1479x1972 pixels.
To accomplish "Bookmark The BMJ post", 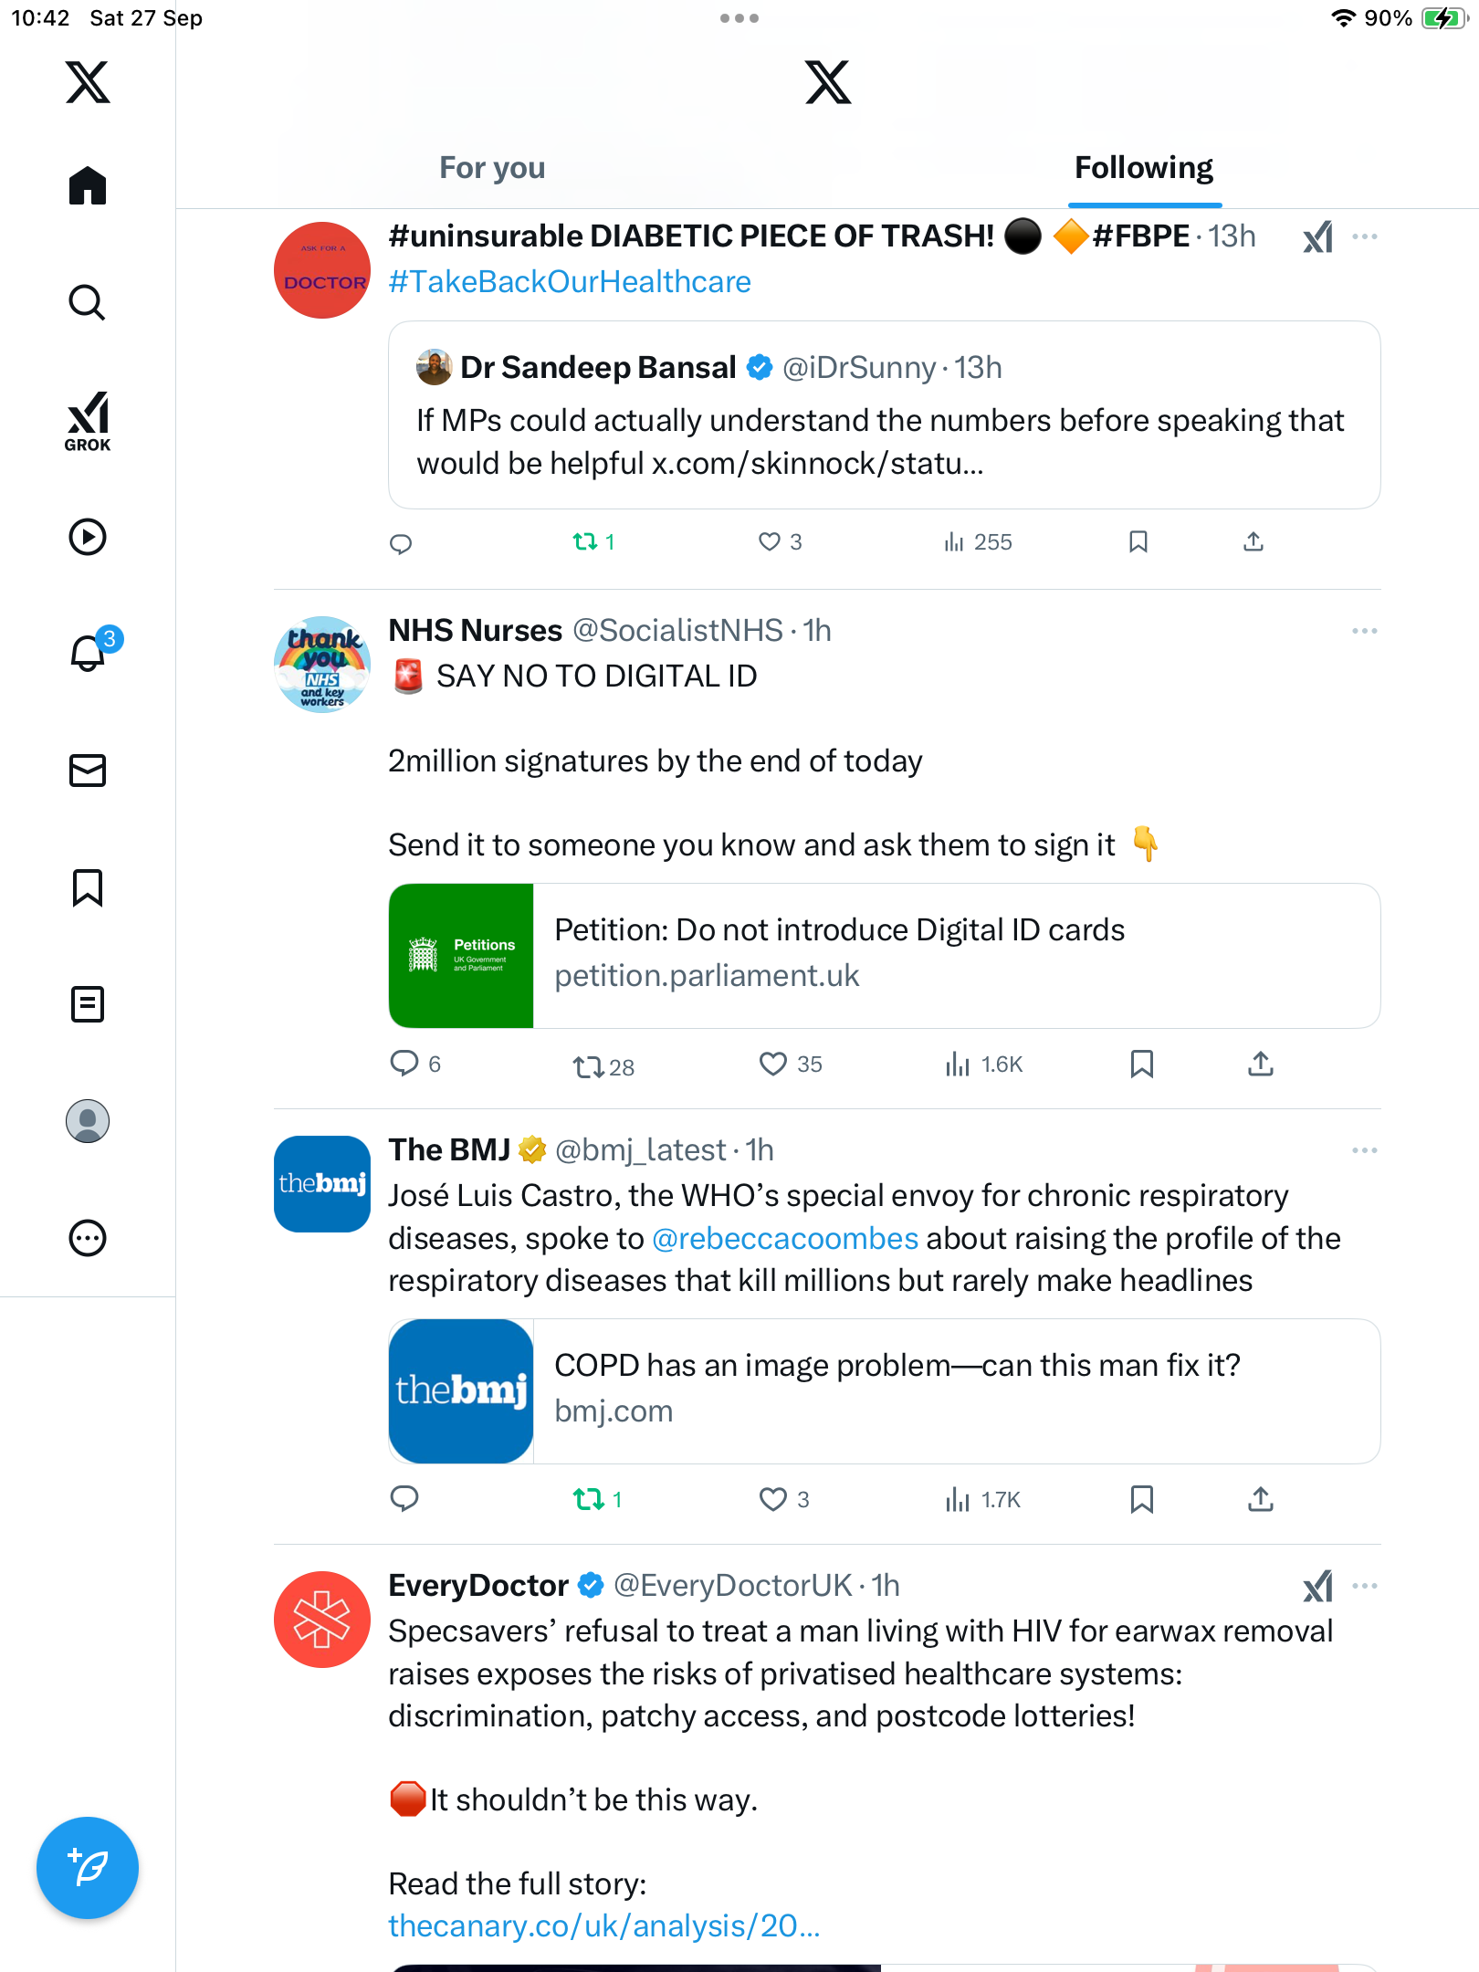I will click(x=1141, y=1499).
